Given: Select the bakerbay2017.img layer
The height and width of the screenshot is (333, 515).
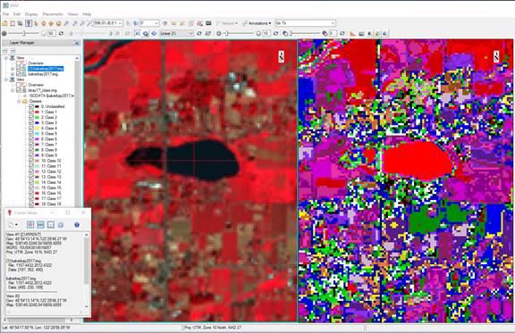Looking at the screenshot, I should click(x=43, y=74).
